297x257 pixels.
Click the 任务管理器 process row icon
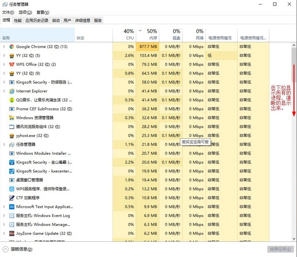[12, 145]
